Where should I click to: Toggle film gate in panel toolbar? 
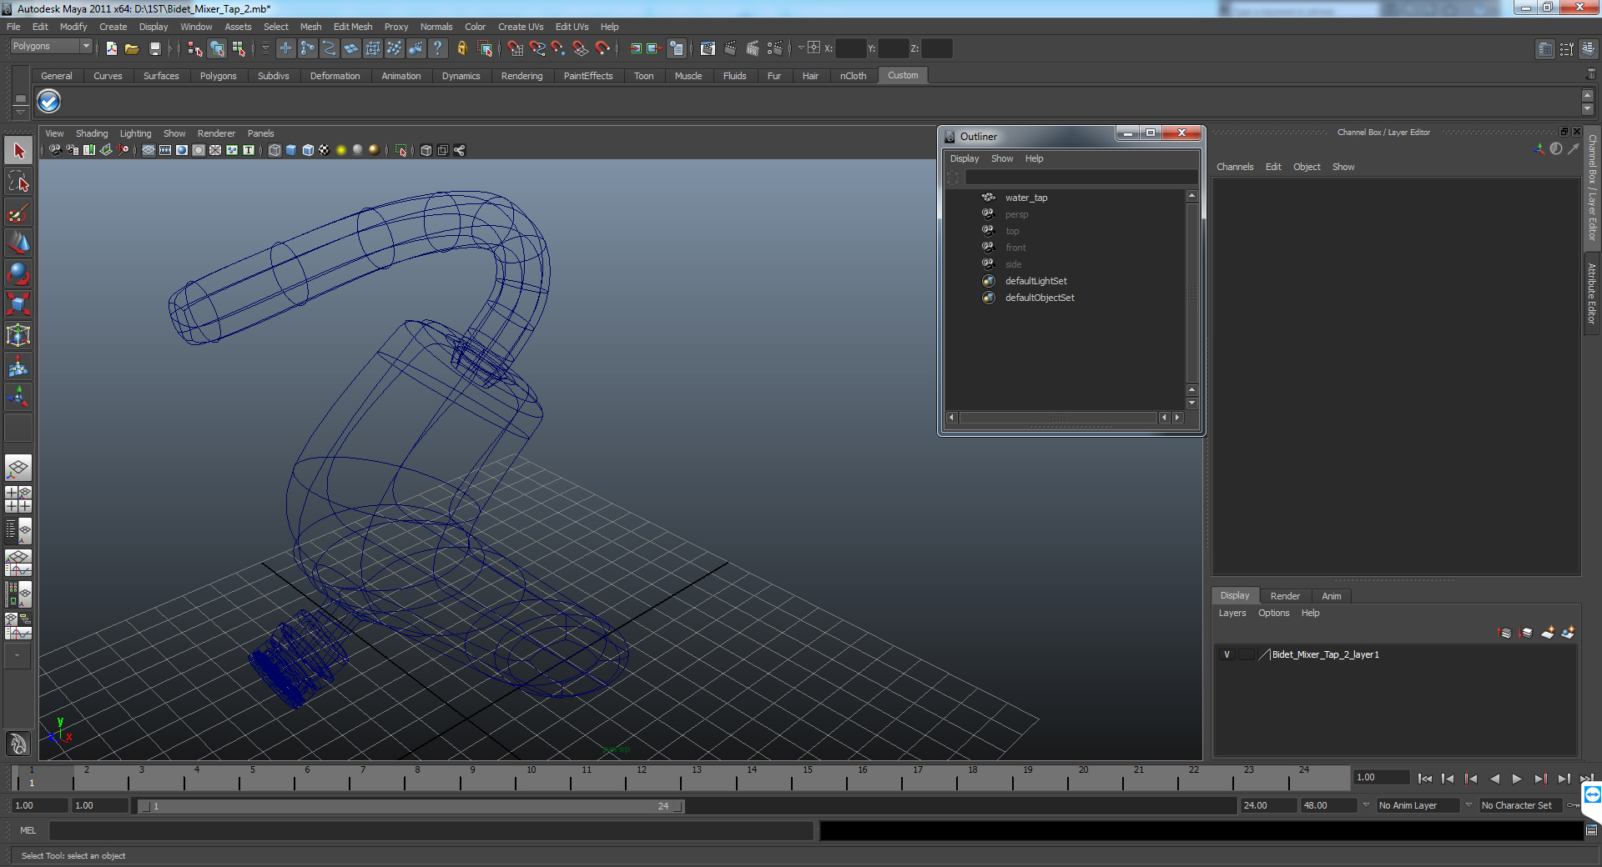[165, 150]
